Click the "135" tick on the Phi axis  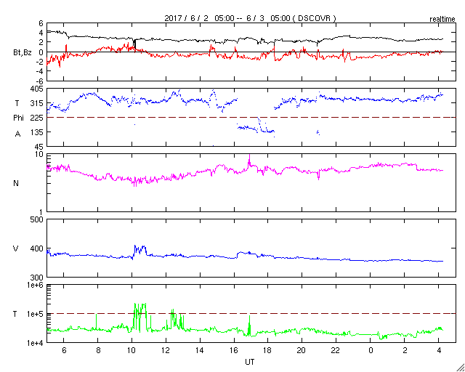pyautogui.click(x=37, y=132)
